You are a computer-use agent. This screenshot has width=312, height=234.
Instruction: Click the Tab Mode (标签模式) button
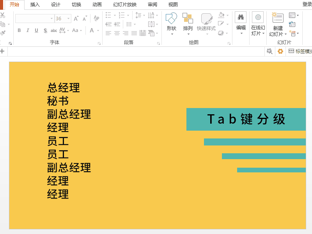point(300,51)
